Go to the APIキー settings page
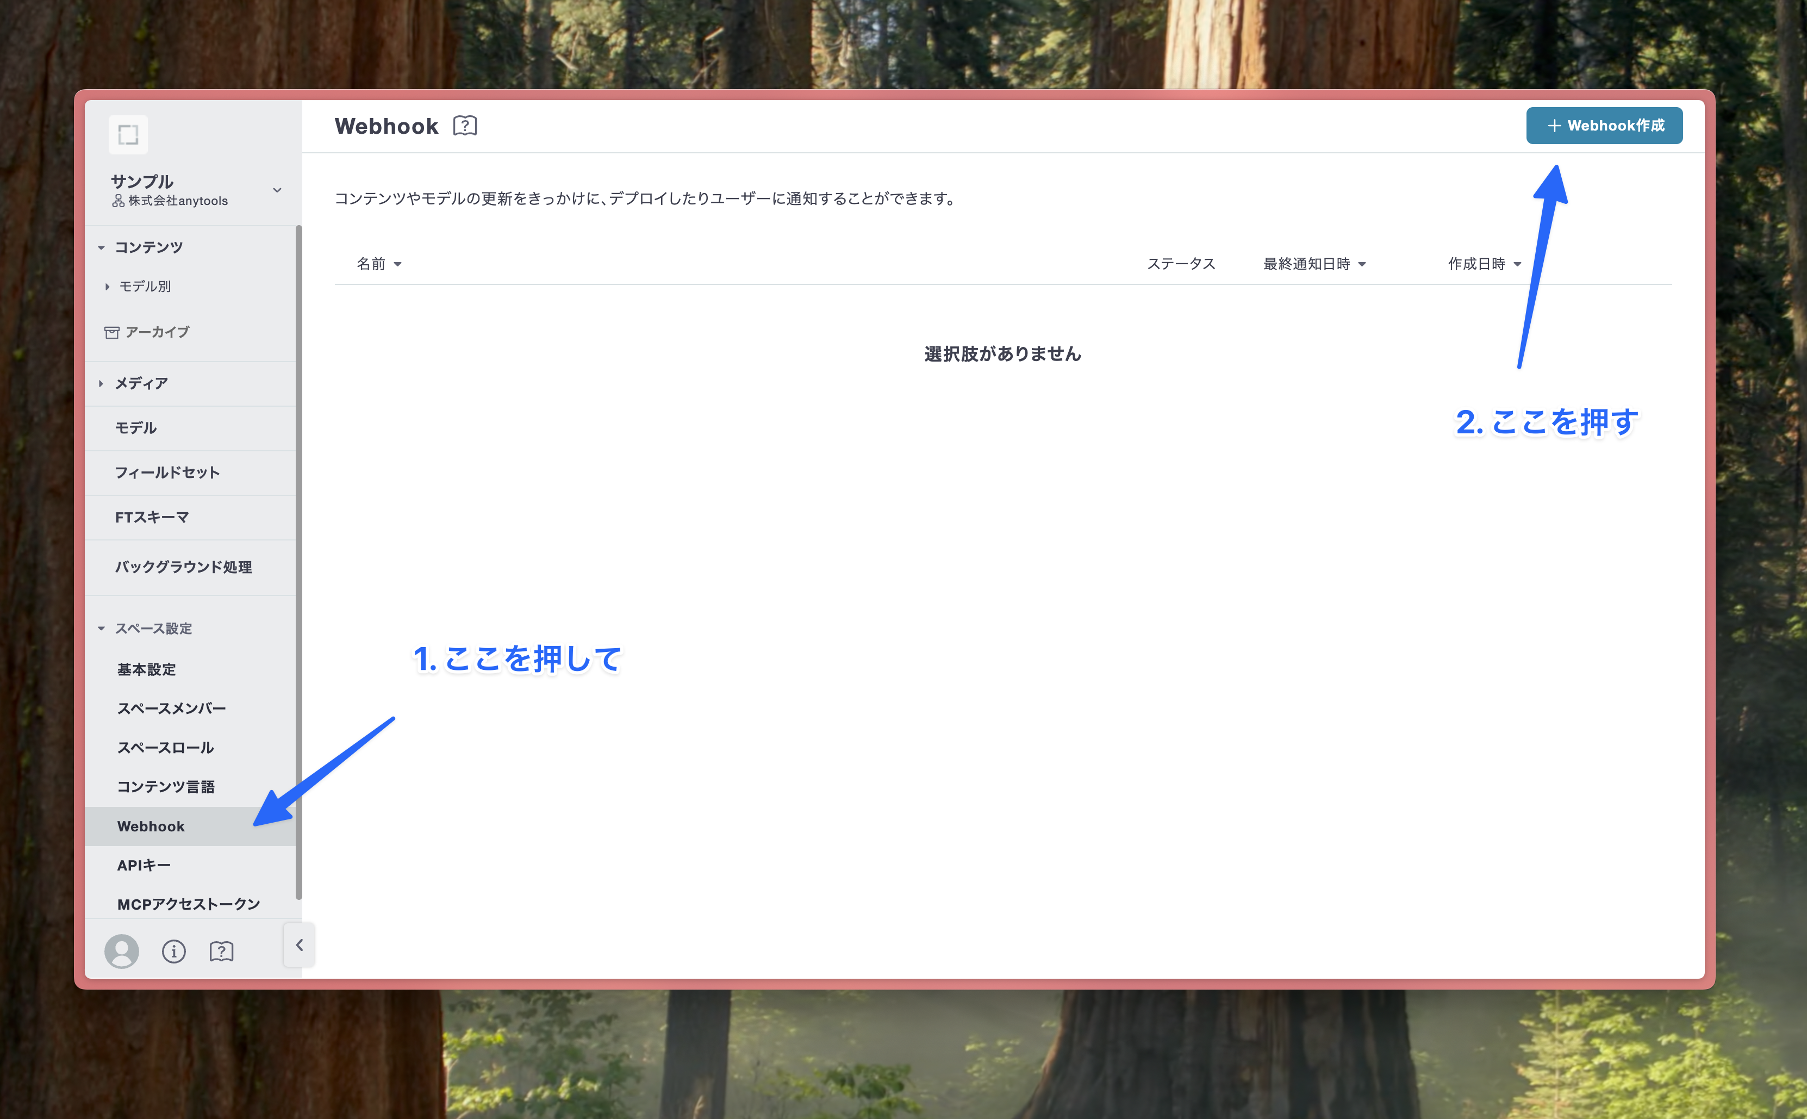Image resolution: width=1807 pixels, height=1119 pixels. 144,865
